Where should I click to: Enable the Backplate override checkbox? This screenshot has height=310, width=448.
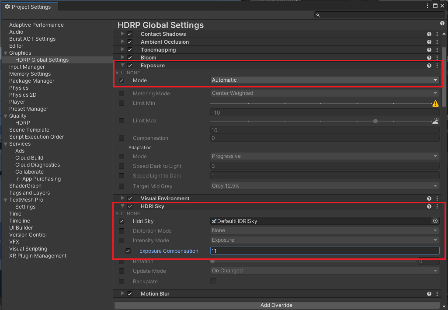122,282
